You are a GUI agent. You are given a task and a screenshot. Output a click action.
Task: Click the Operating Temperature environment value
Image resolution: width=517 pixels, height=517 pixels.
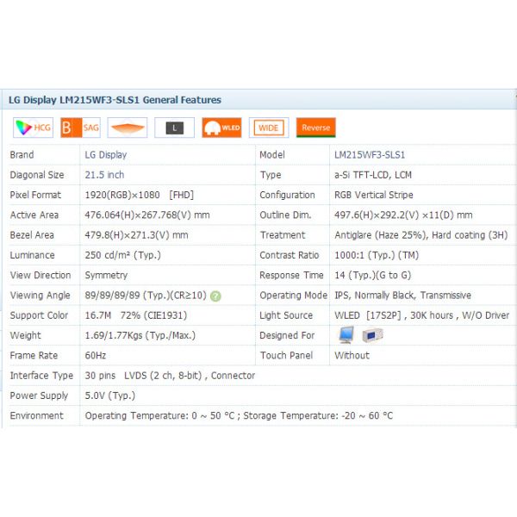239,416
